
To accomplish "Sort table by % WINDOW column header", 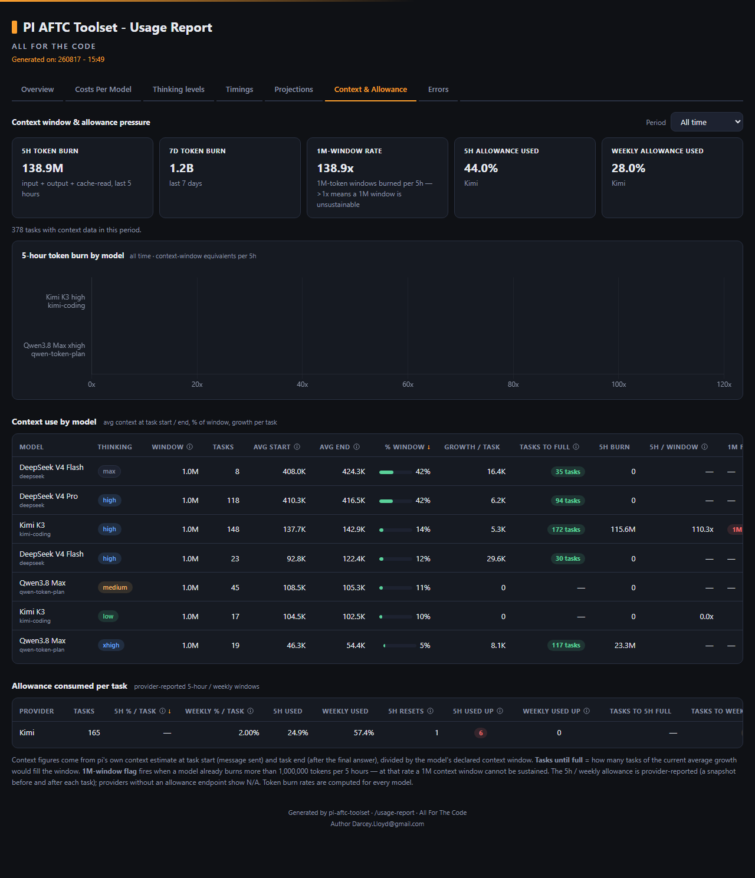I will coord(408,447).
